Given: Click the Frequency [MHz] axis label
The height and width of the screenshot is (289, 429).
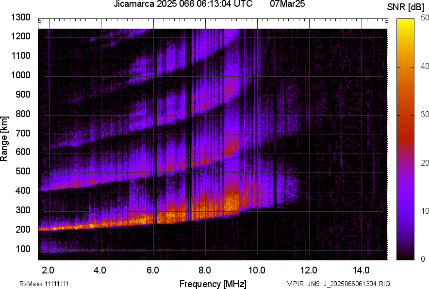Looking at the screenshot, I should 213,284.
